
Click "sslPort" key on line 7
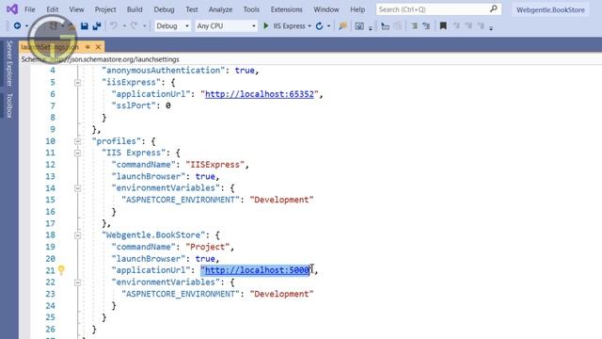(134, 105)
